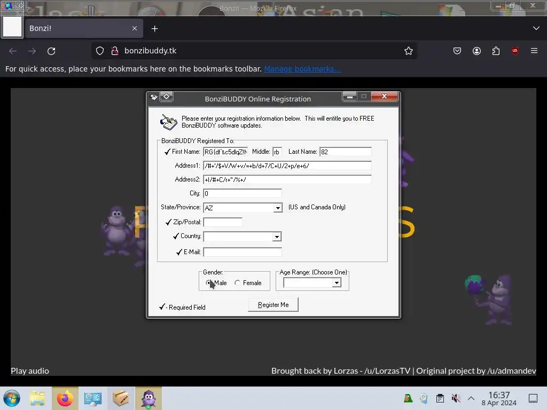Click the Middle initial field
The width and height of the screenshot is (547, 410).
277,152
